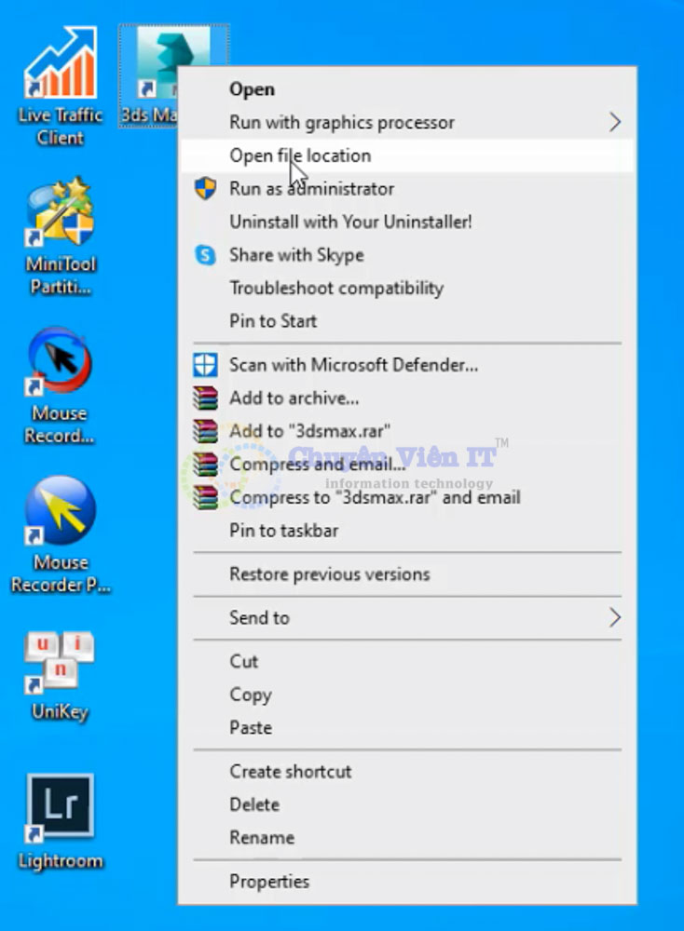
Task: Choose Open file location
Action: (300, 155)
